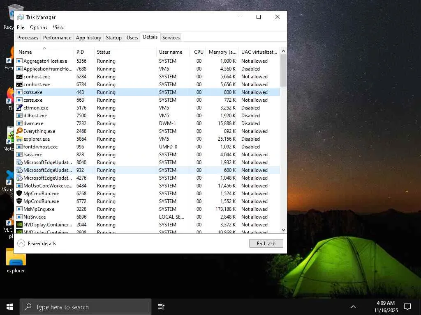Click PID 932 in the list
The width and height of the screenshot is (421, 315).
[x=80, y=170]
